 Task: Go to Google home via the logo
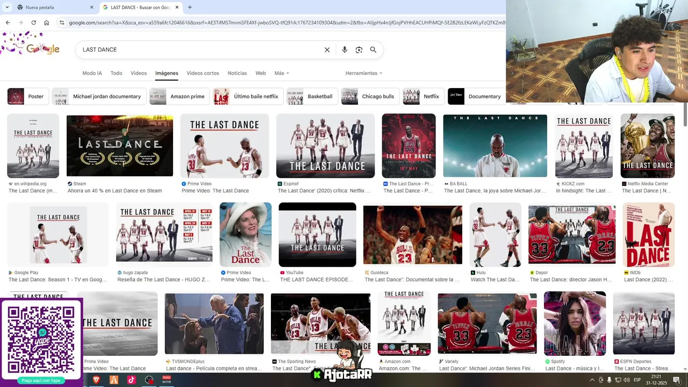point(42,49)
